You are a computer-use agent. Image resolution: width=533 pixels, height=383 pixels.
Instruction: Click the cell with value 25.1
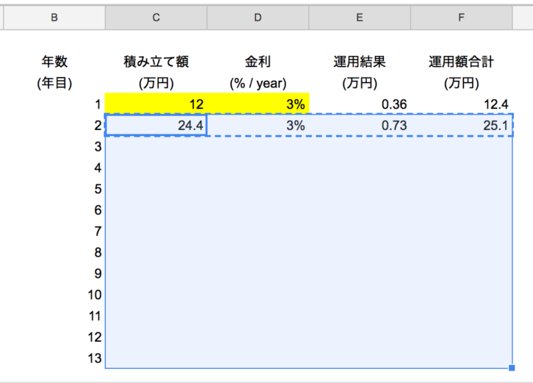pyautogui.click(x=461, y=126)
